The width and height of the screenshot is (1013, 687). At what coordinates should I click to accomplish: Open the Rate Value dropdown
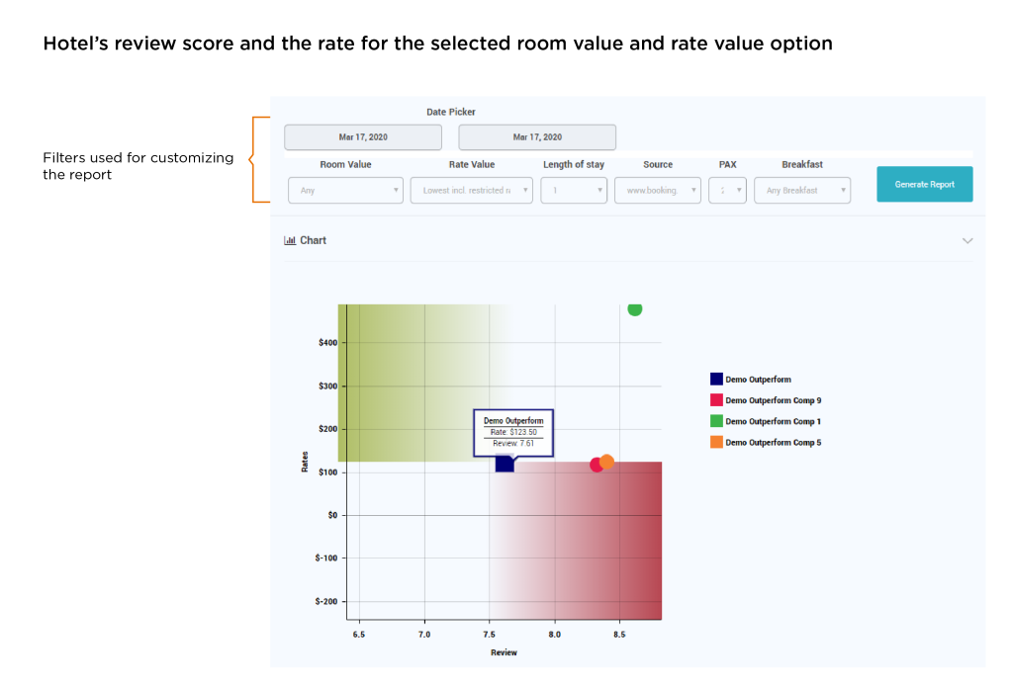pos(472,191)
